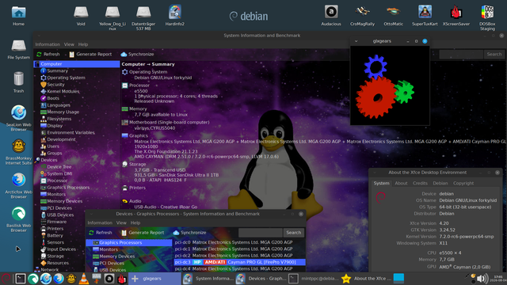Open the File System desktop icon

coord(18,49)
